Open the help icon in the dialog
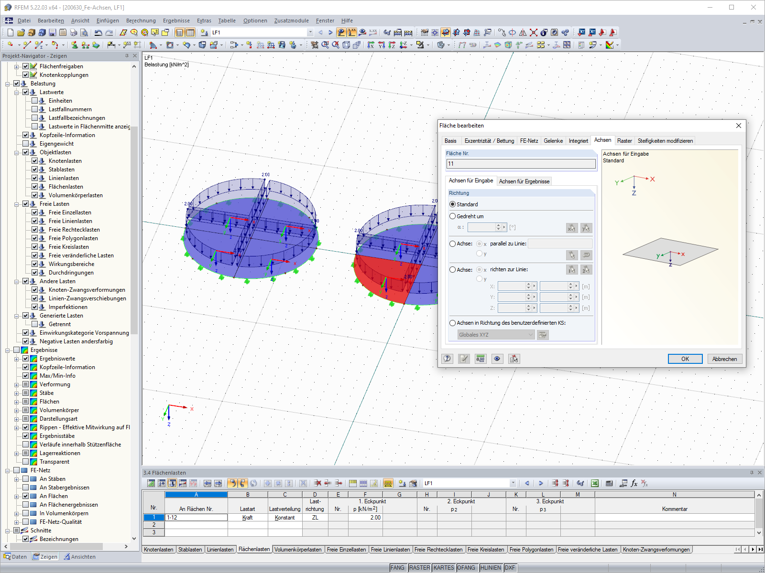Screen dimensions: 765x573 [x=447, y=359]
